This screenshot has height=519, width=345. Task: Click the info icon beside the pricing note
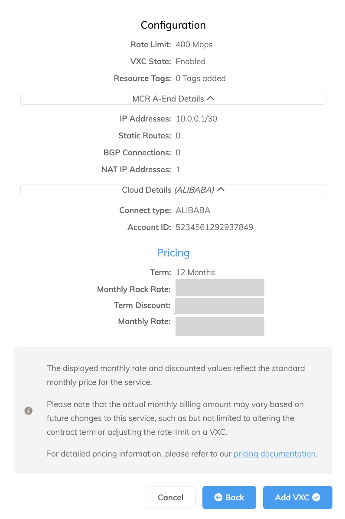(x=29, y=411)
